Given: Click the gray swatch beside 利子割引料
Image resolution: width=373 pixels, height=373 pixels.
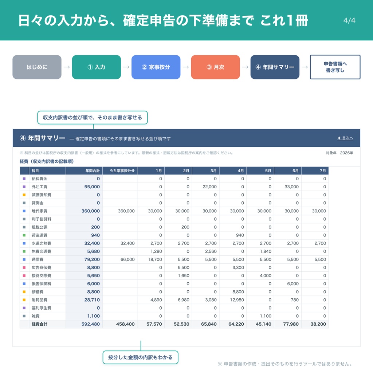Looking at the screenshot, I should [x=24, y=219].
